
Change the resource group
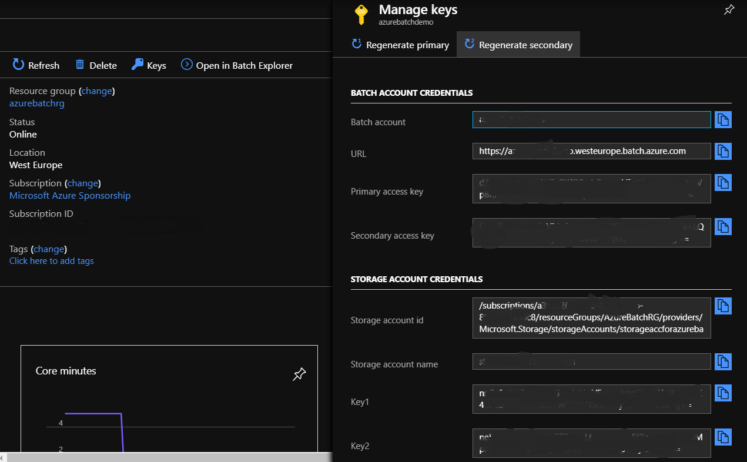point(96,91)
